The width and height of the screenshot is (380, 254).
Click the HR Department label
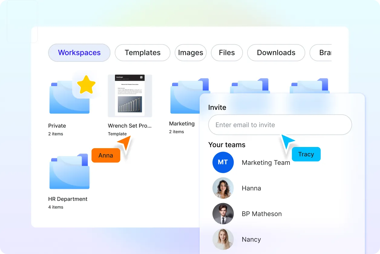point(68,199)
